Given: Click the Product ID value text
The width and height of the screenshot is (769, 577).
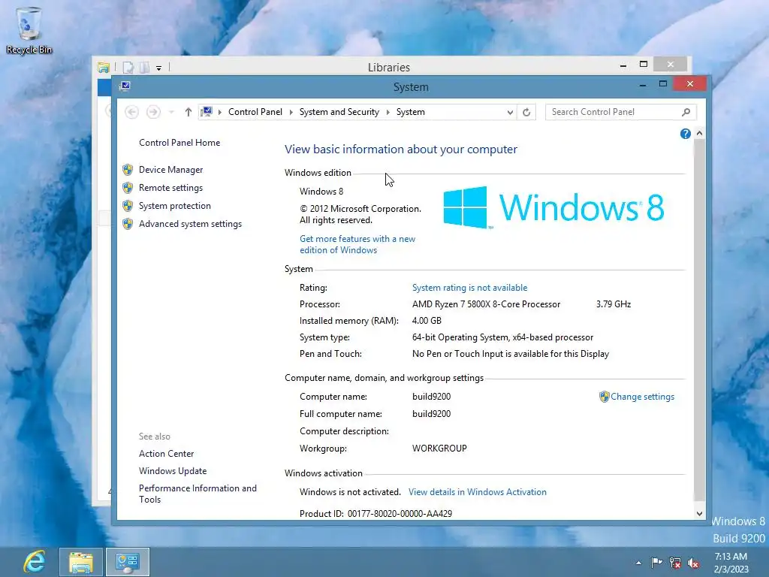Looking at the screenshot, I should (x=400, y=514).
